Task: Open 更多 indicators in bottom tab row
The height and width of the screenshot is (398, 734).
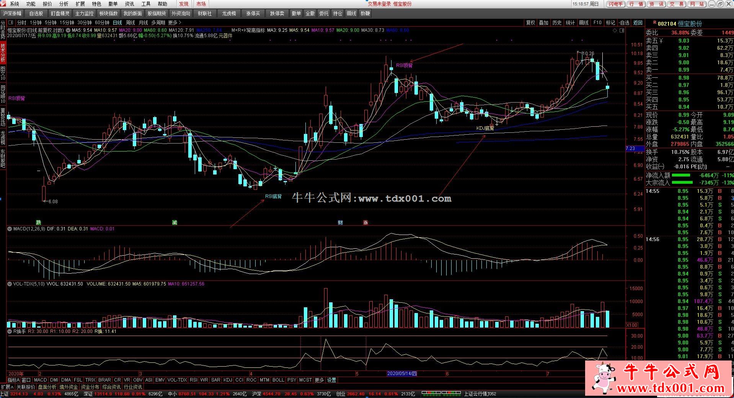Action: point(319,380)
